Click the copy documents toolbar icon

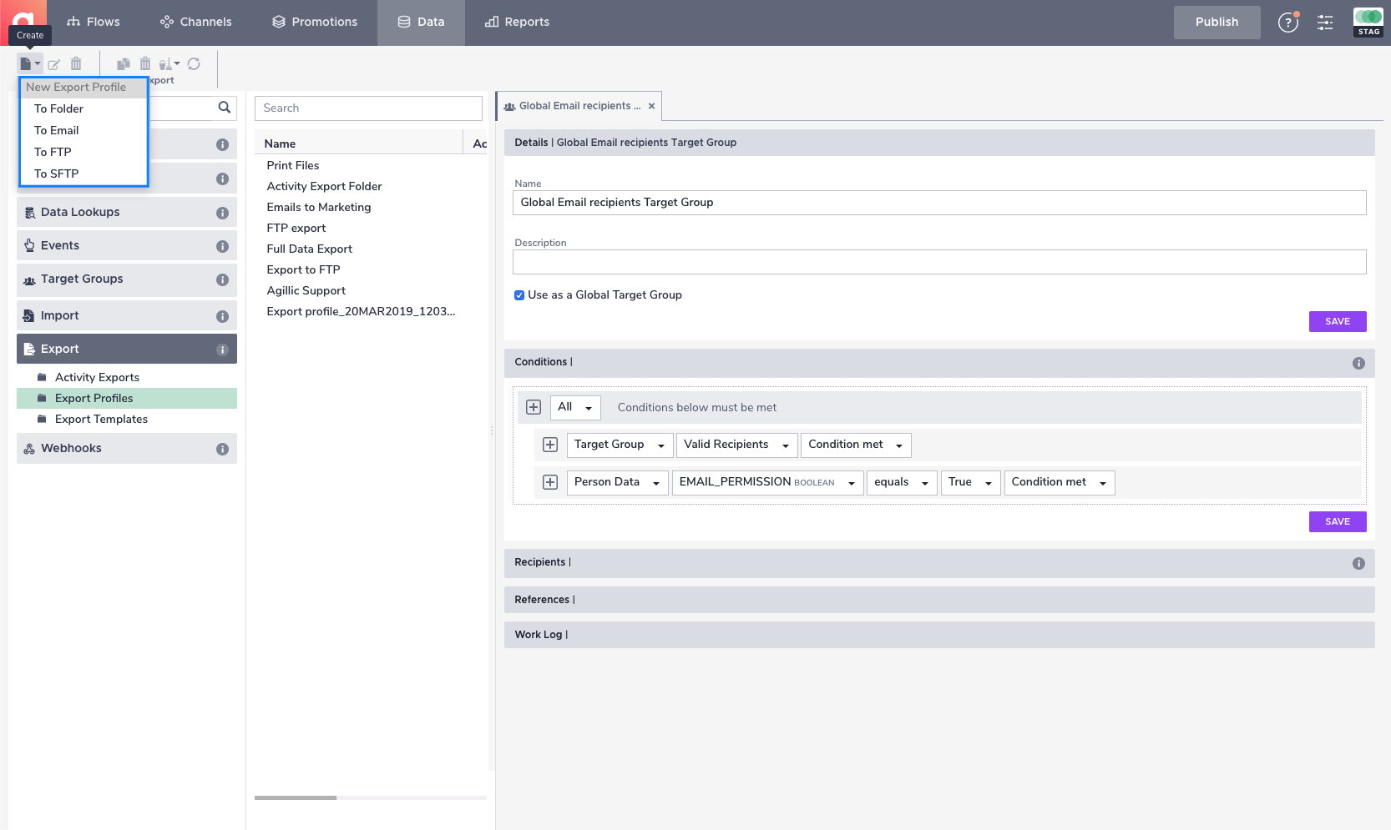click(x=124, y=63)
